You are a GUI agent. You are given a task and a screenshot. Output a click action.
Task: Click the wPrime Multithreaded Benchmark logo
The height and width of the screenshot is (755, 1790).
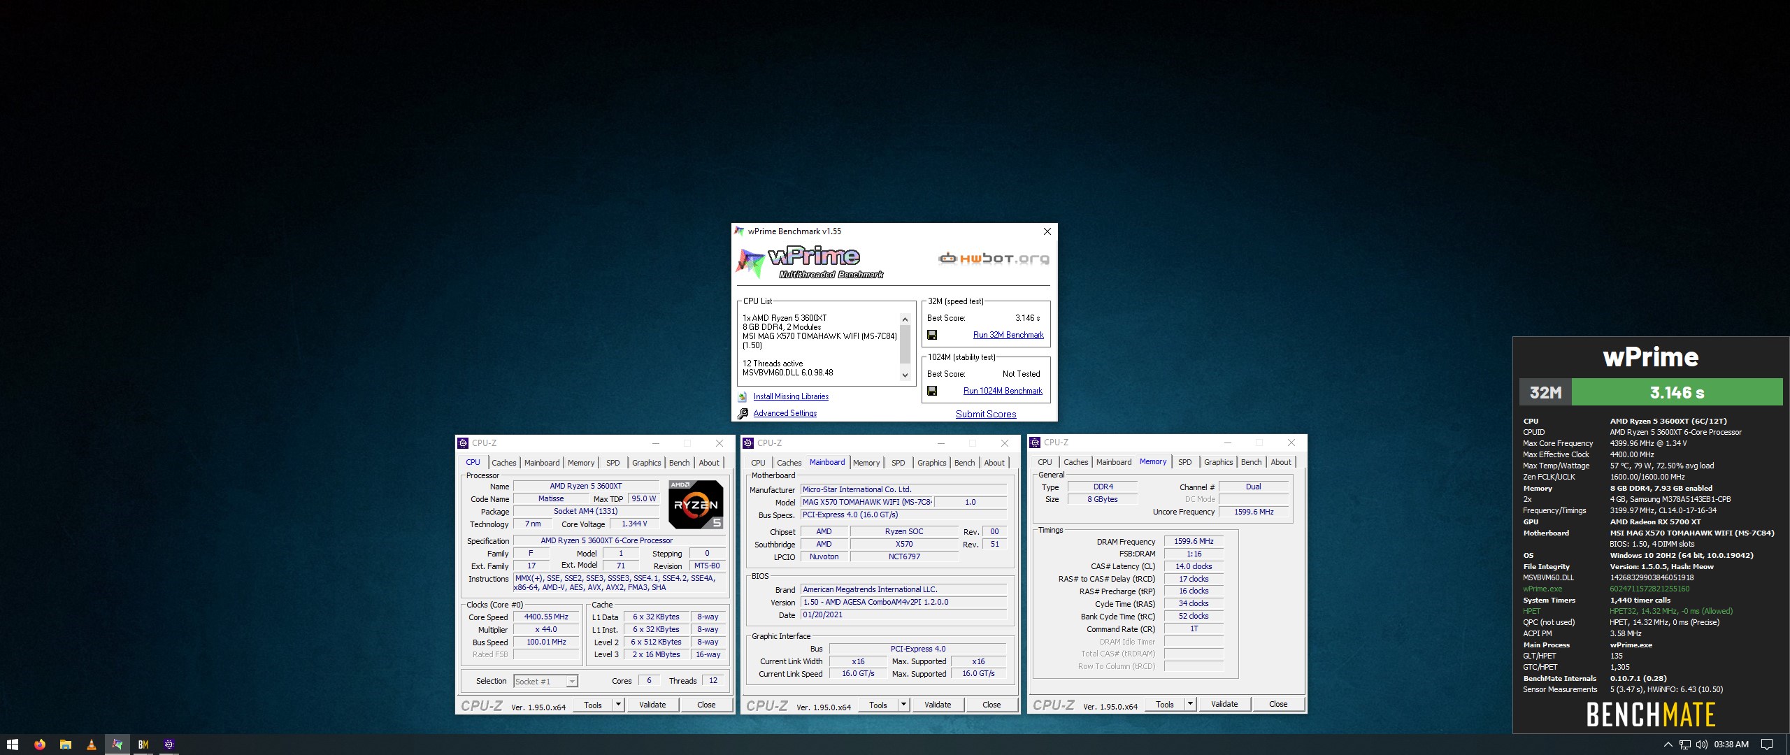(x=811, y=262)
